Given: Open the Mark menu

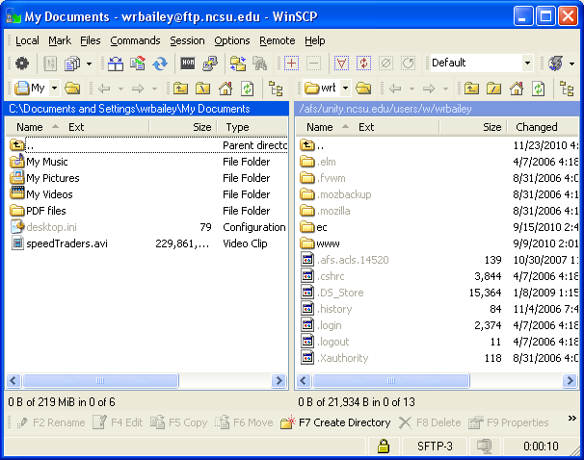Looking at the screenshot, I should pos(60,40).
